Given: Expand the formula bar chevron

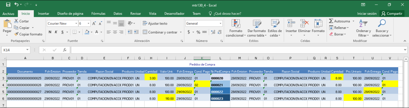Looking at the screenshot, I should pos(405,50).
